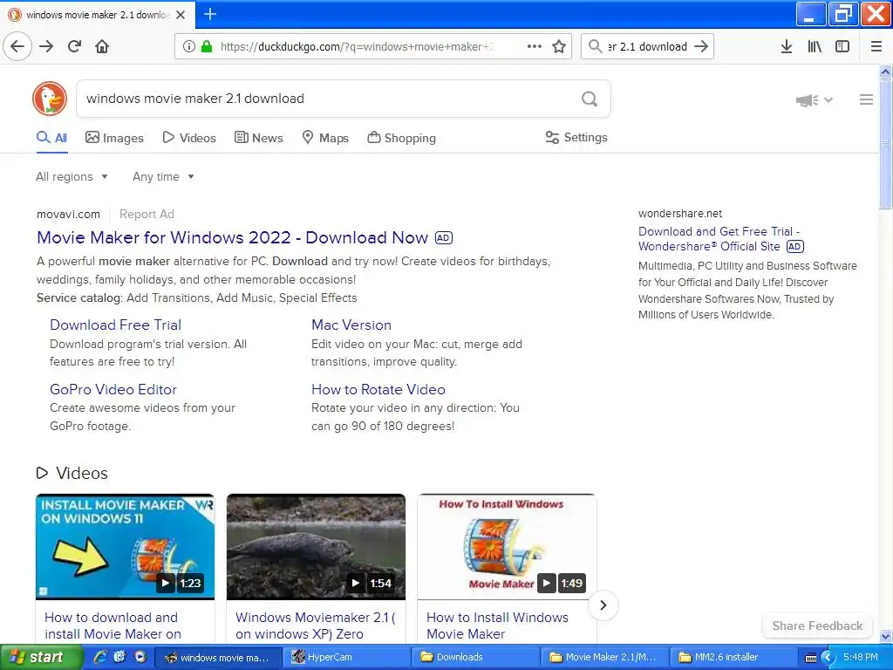Show site information icon in address bar

point(188,46)
